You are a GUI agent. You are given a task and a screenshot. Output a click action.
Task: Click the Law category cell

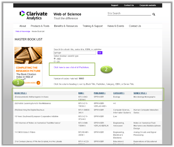tap(115, 116)
